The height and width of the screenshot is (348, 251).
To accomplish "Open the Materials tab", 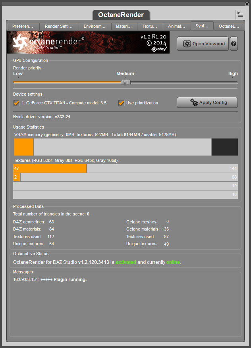I will point(124,27).
